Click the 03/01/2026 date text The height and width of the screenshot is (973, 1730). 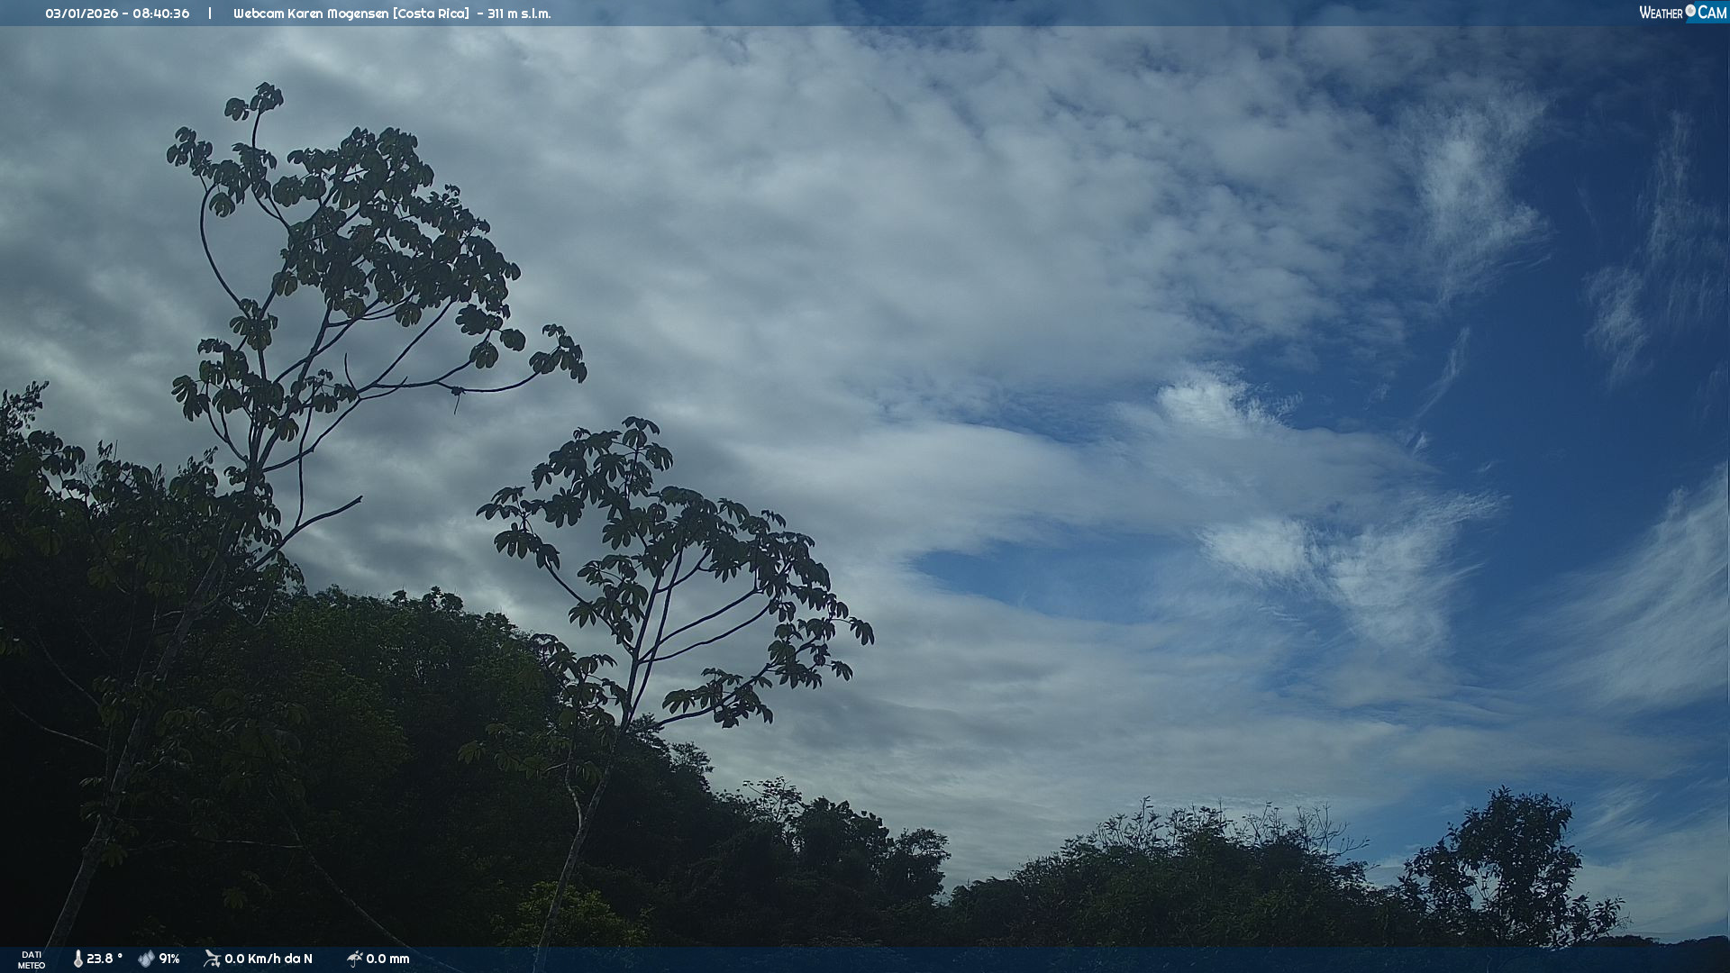tap(83, 14)
